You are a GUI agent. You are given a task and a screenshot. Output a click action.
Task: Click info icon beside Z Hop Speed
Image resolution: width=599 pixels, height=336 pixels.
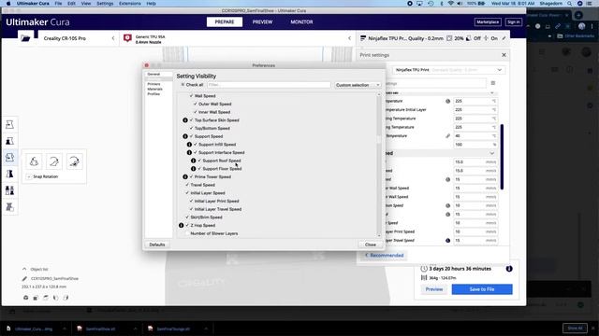tap(181, 225)
